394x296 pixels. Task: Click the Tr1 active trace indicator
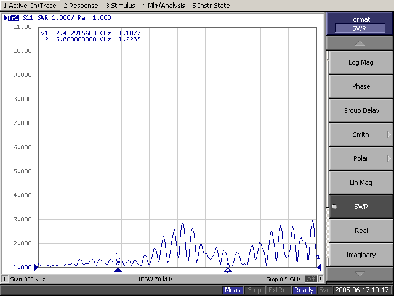coord(13,18)
